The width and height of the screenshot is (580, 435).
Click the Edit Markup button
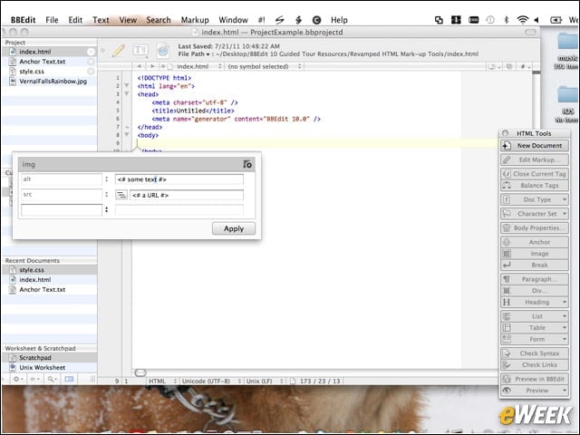click(535, 159)
